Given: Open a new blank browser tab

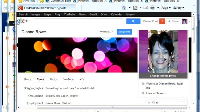Looking at the screenshot, I should [78, 8].
